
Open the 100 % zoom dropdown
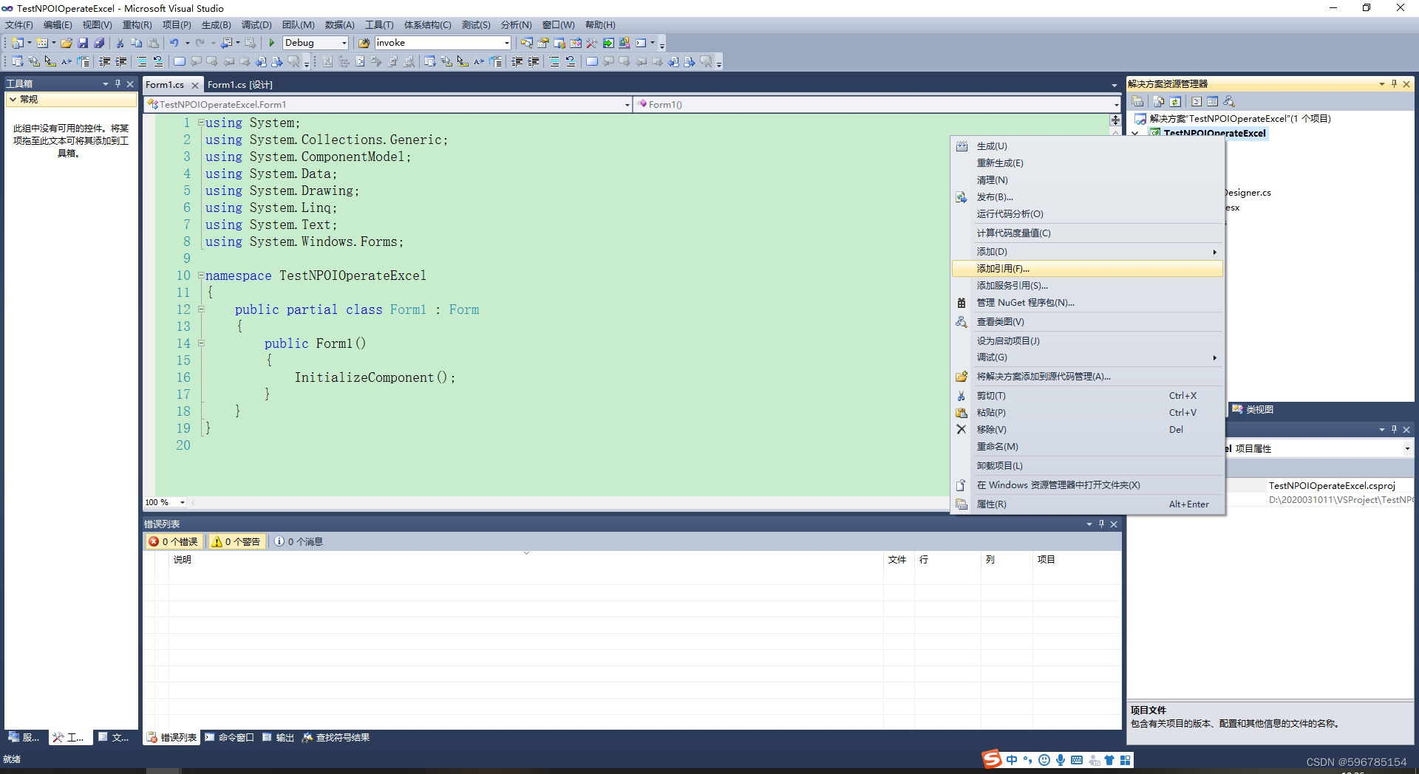183,502
